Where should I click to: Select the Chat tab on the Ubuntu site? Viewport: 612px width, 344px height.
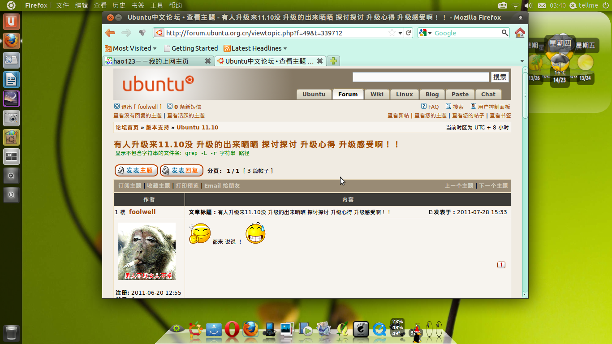[x=488, y=94]
